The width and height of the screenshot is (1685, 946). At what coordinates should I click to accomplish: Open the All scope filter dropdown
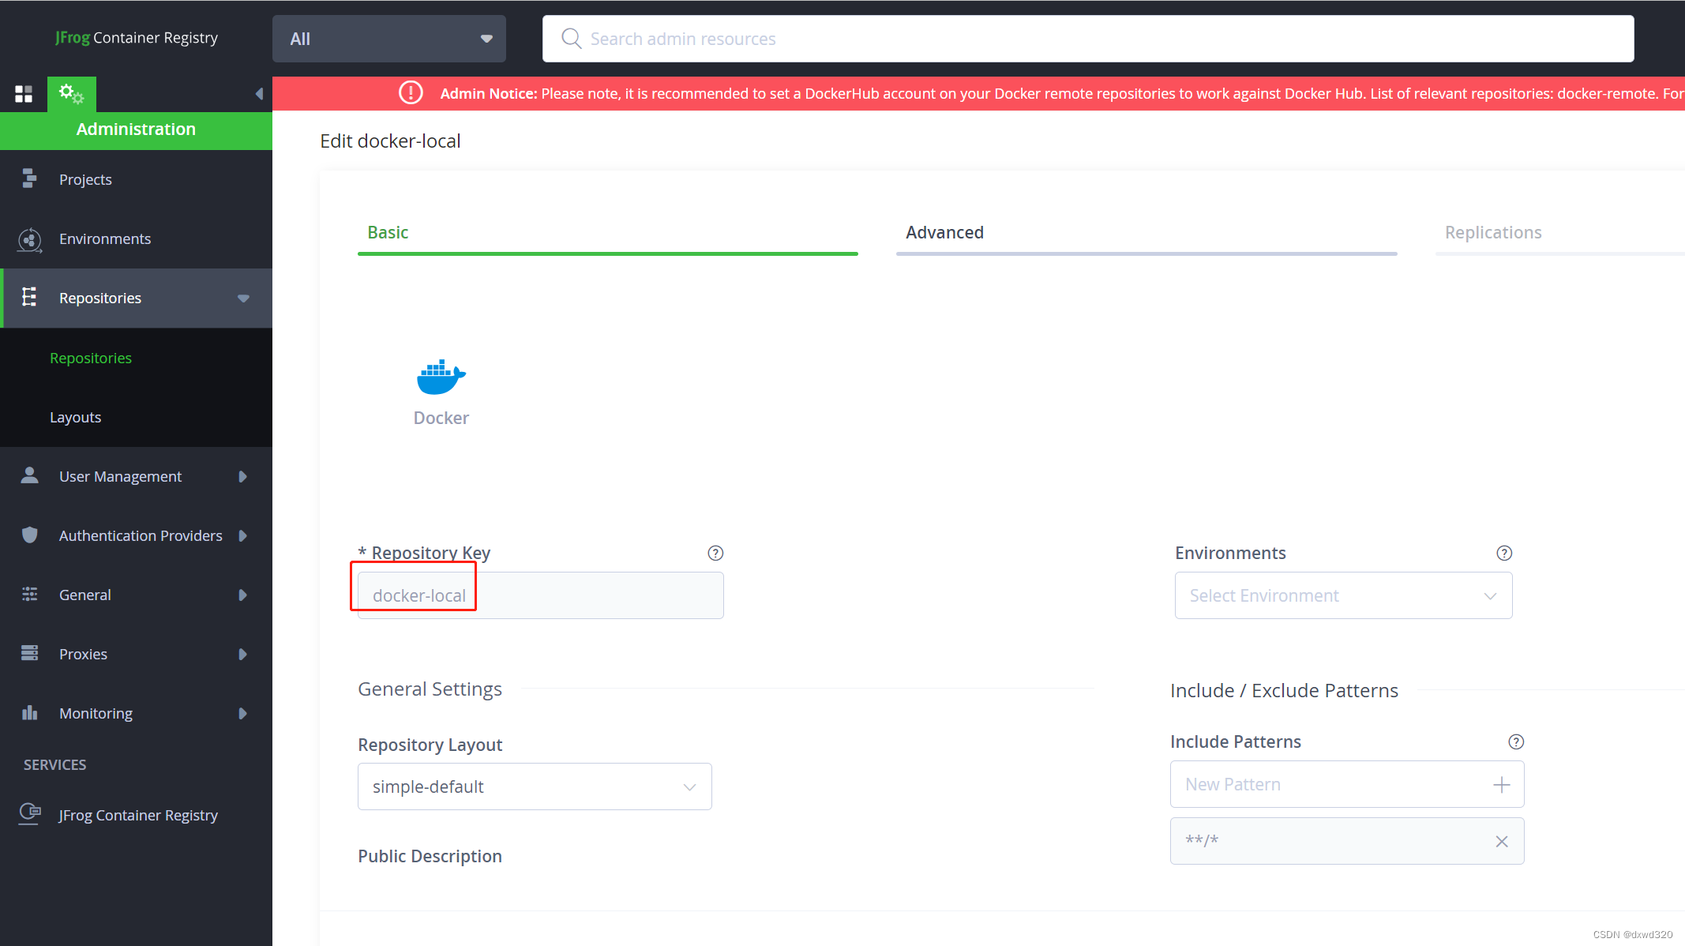point(388,38)
